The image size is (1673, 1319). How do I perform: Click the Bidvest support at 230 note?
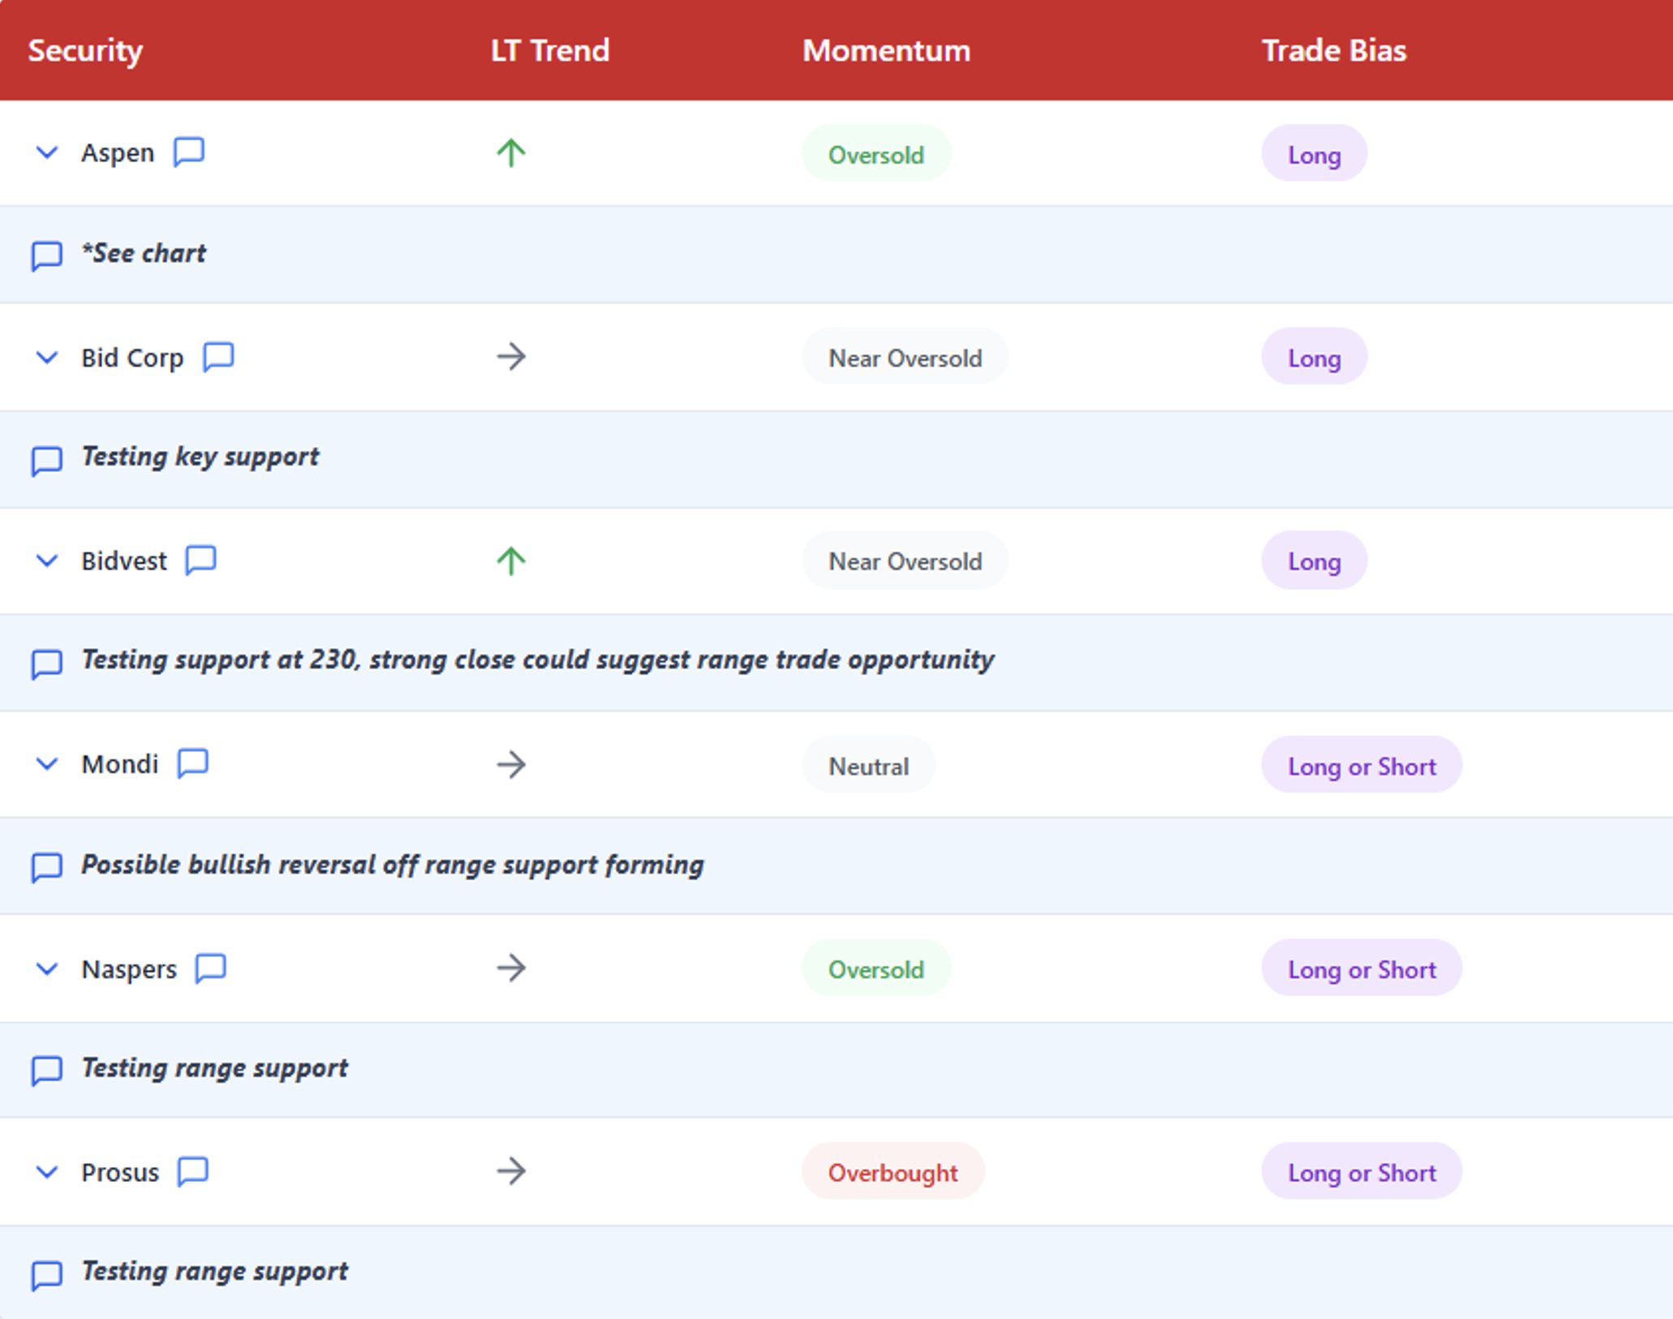[x=537, y=659]
